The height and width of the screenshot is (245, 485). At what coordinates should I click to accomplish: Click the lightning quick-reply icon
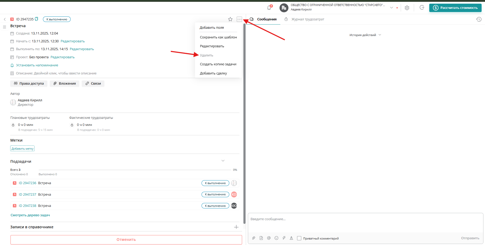(284, 238)
